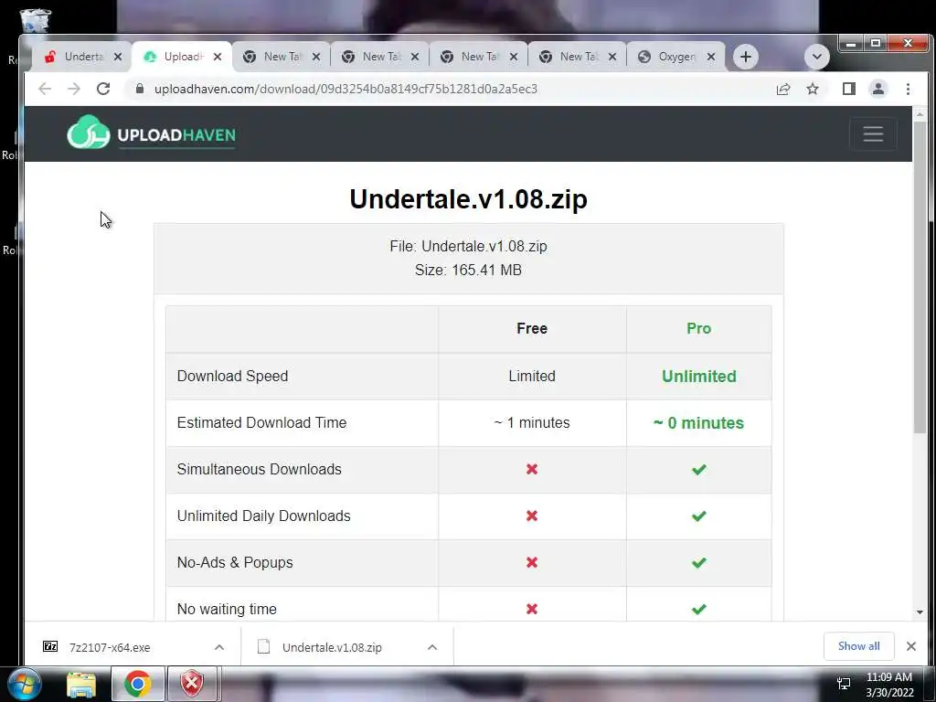Open Recycle Bin on desktop

(36, 20)
